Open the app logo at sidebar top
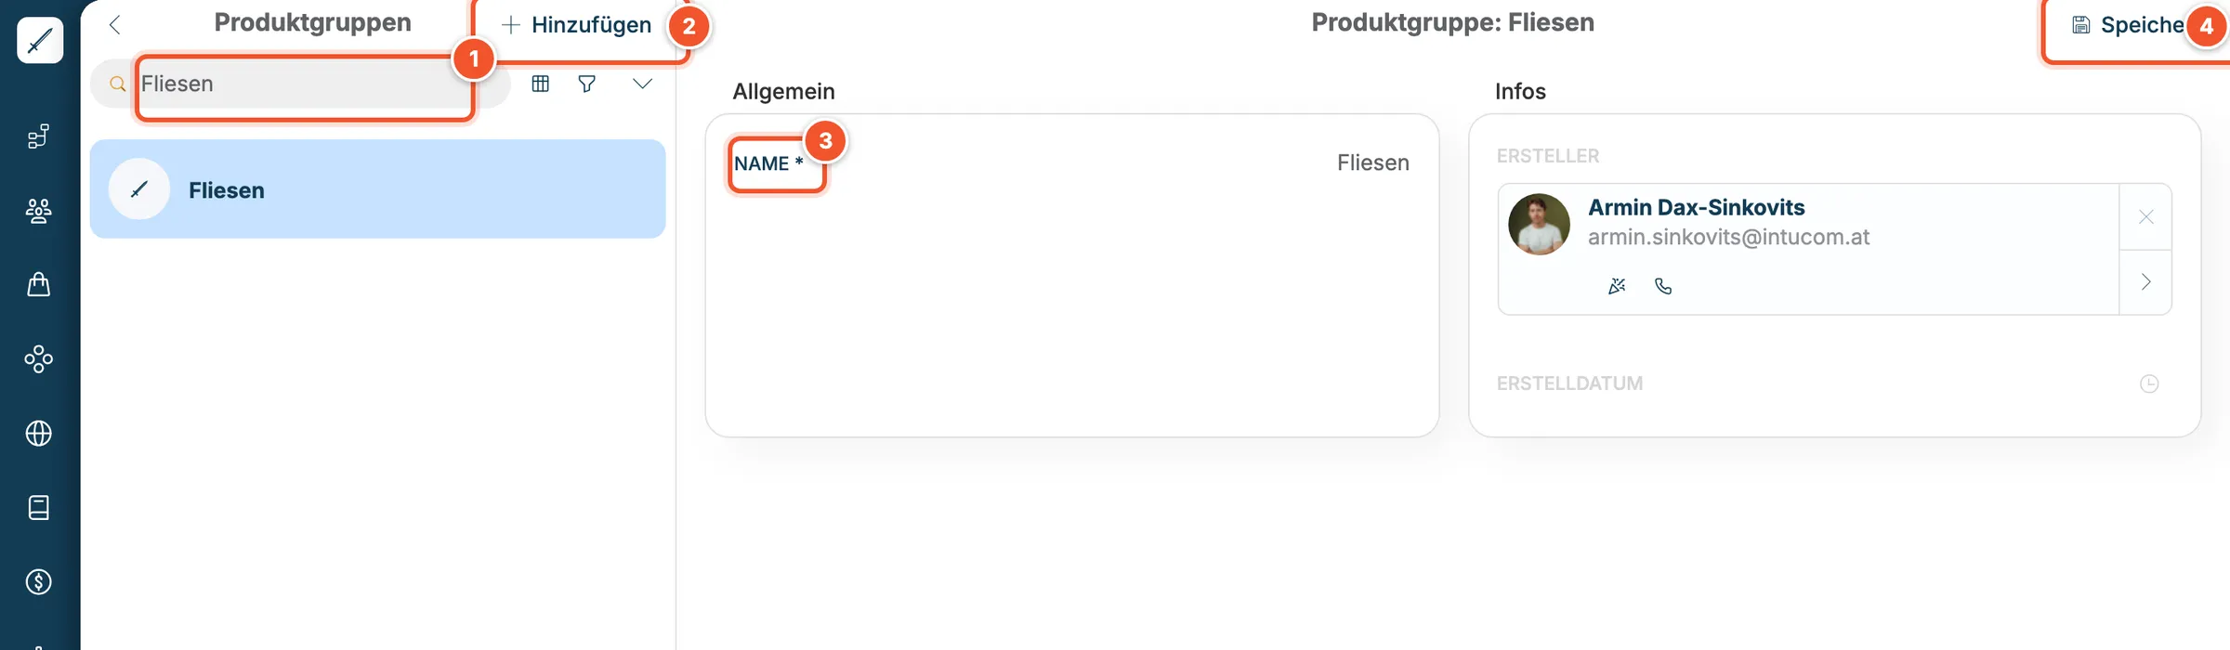Viewport: 2230px width, 650px height. click(x=40, y=41)
